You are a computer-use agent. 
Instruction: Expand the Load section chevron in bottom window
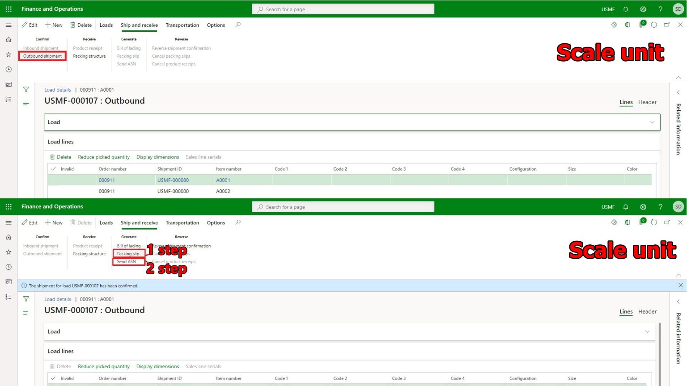647,331
